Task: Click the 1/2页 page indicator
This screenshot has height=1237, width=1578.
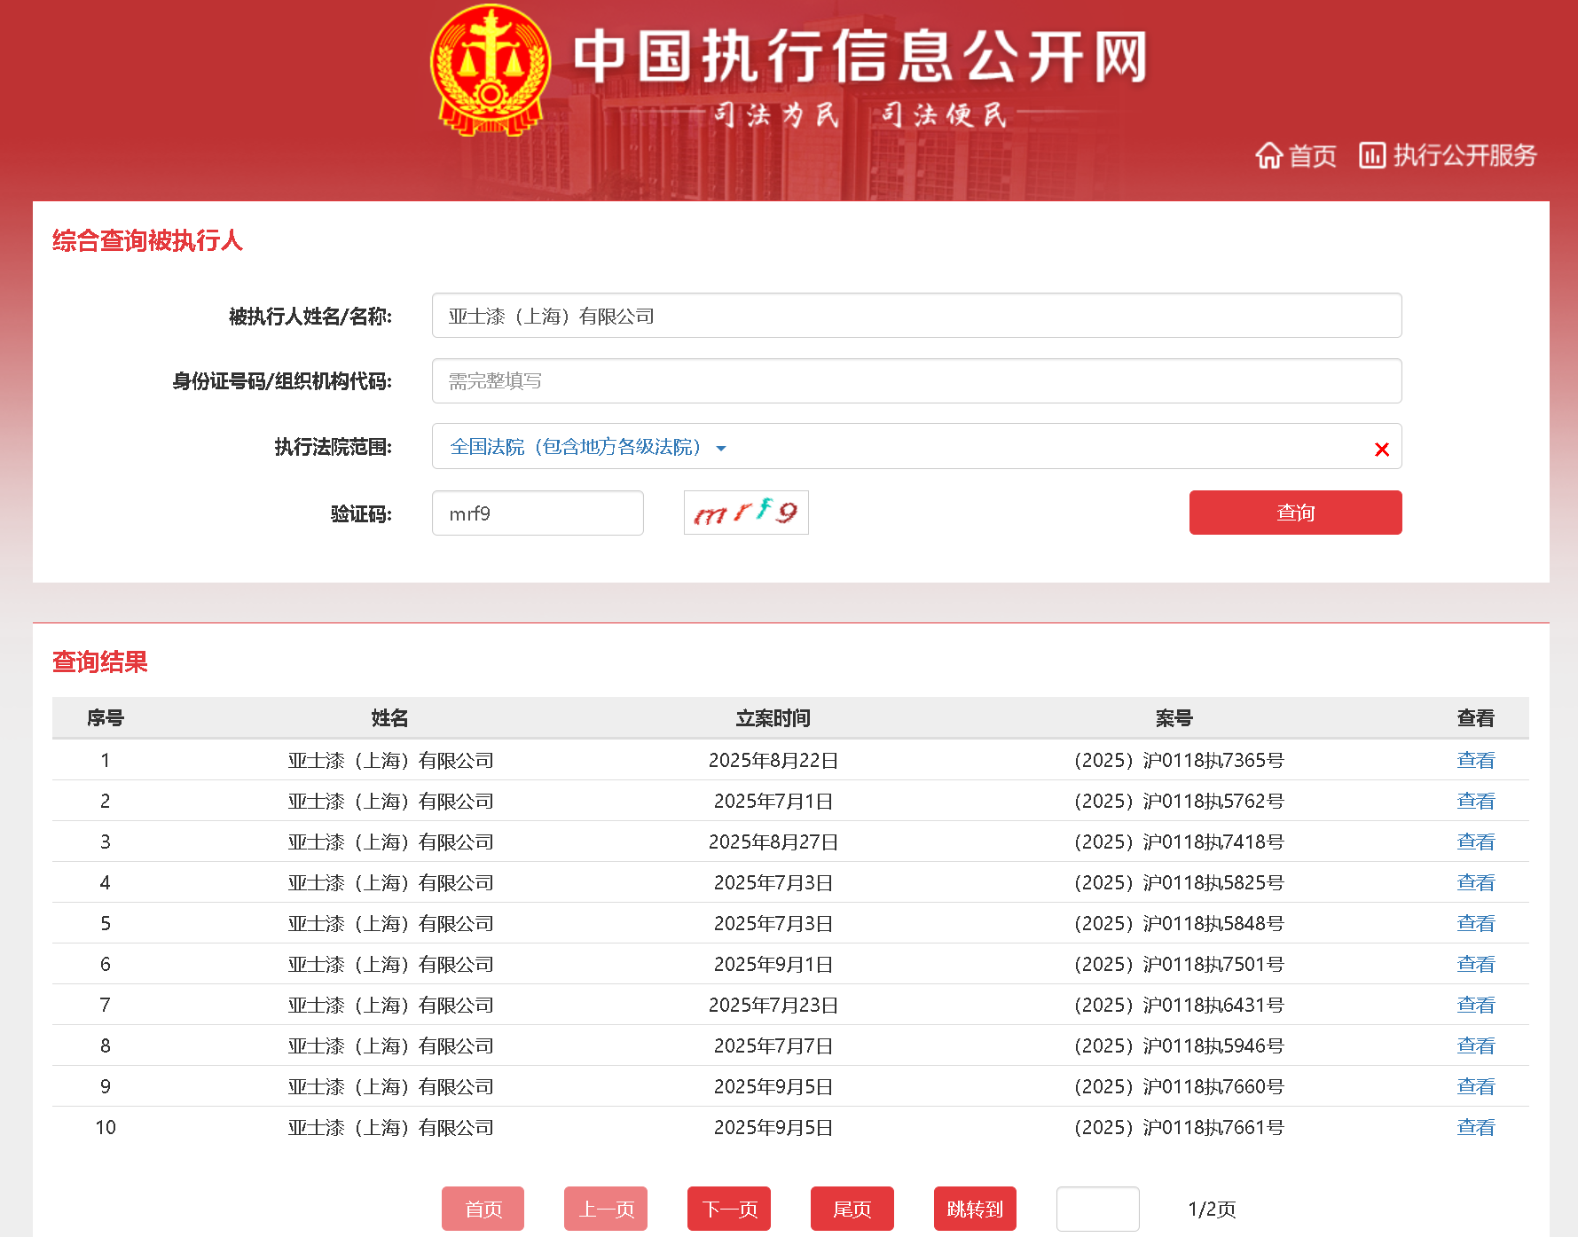Action: [1212, 1209]
